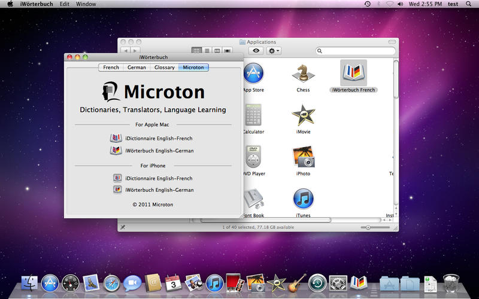Open Mail stamp icon in the dock
This screenshot has height=299, width=479.
tap(91, 282)
